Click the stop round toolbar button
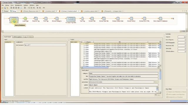 pyautogui.click(x=25, y=8)
